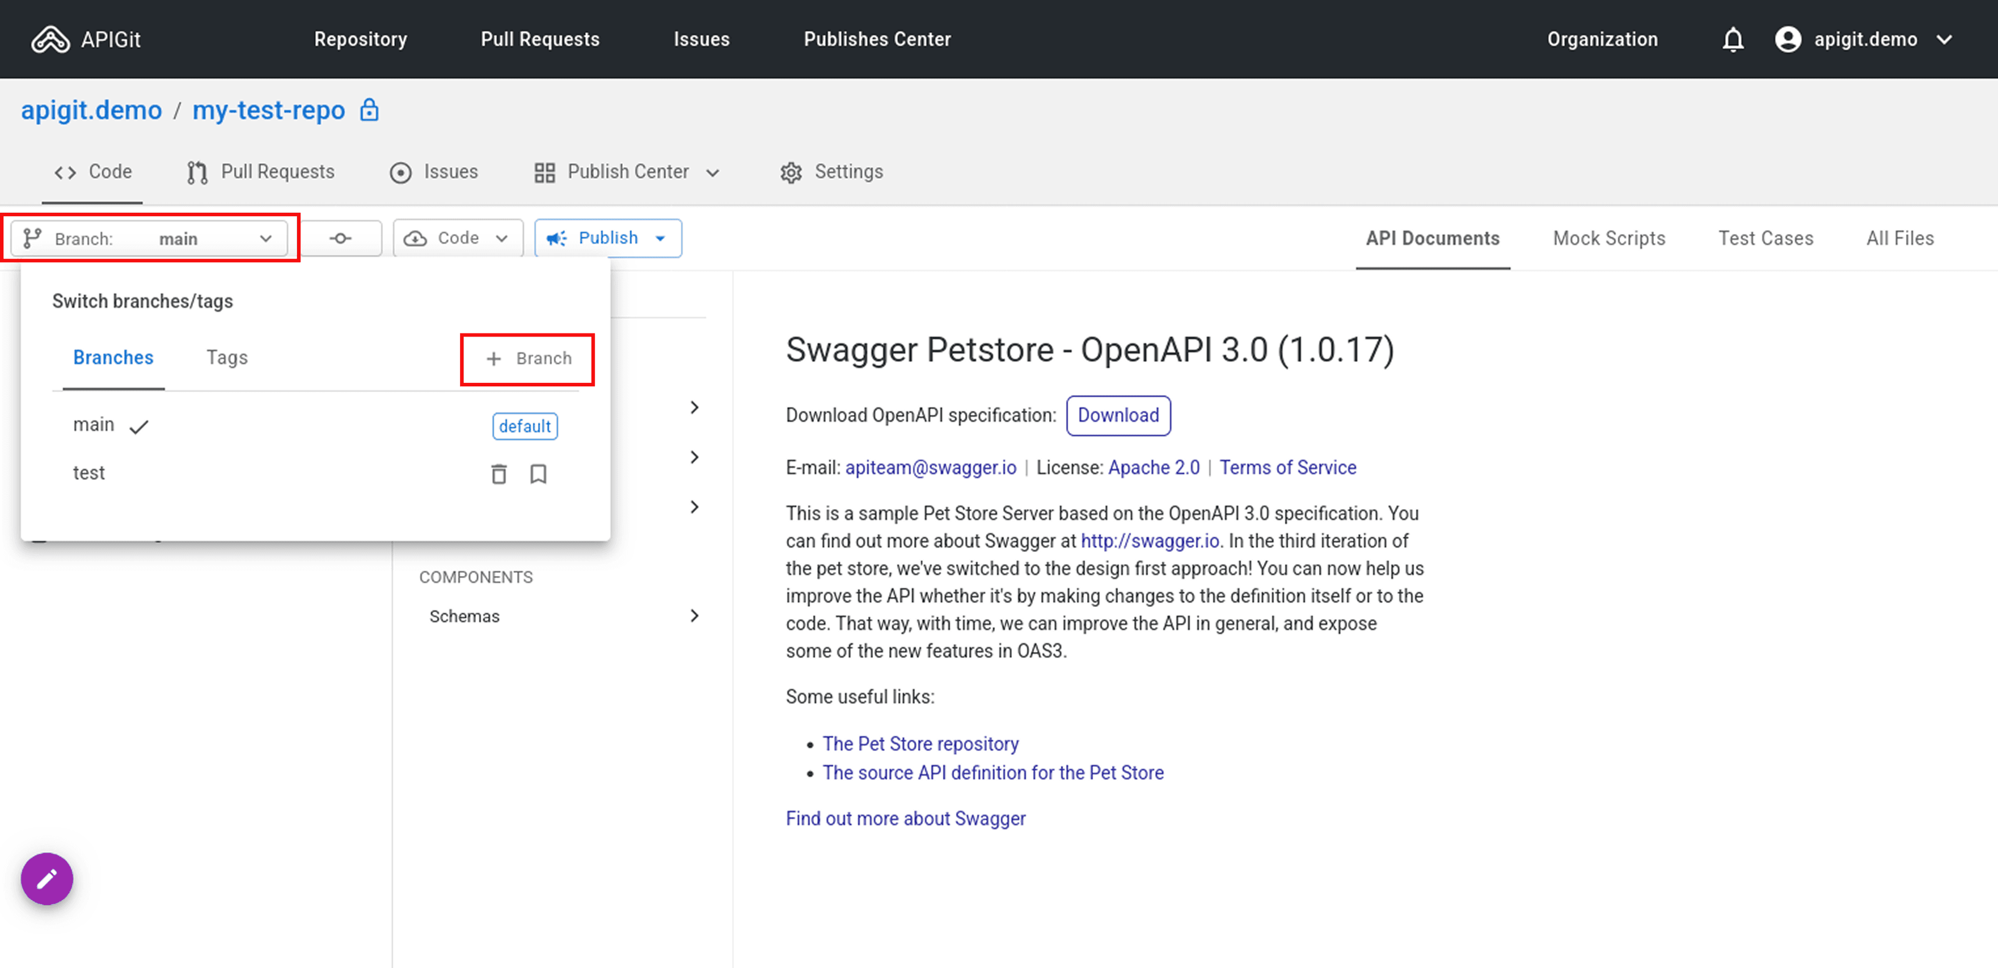Open the http://swagger.io link
1998x968 pixels.
coord(1149,540)
